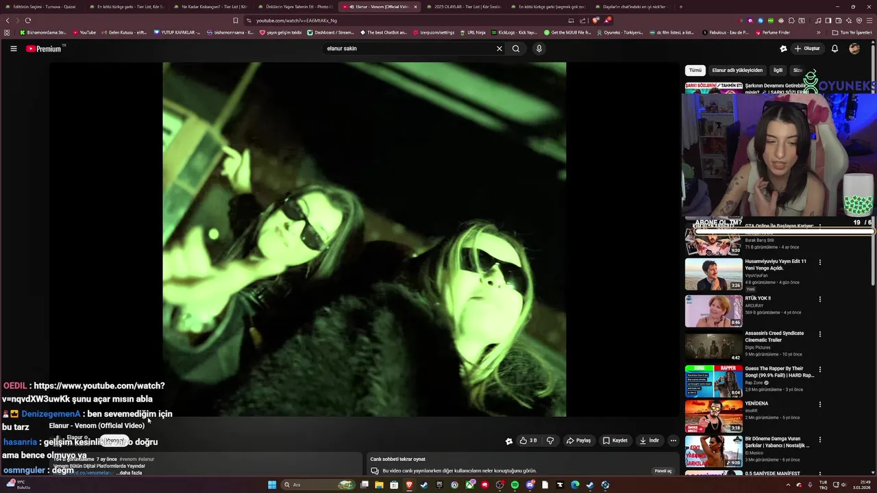Open 'Tüm Yer İşaretleri' bookmarks folder
877x493 pixels.
point(852,32)
